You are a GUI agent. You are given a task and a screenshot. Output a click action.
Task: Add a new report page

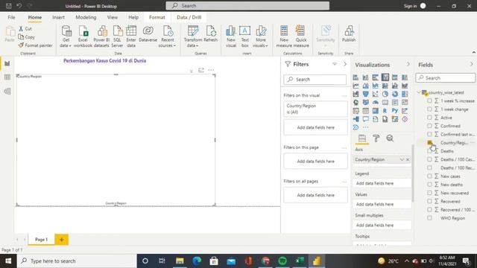click(61, 240)
